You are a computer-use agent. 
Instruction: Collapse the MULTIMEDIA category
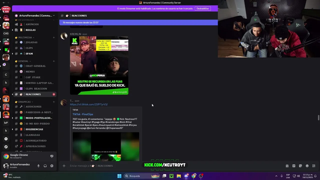pos(25,37)
